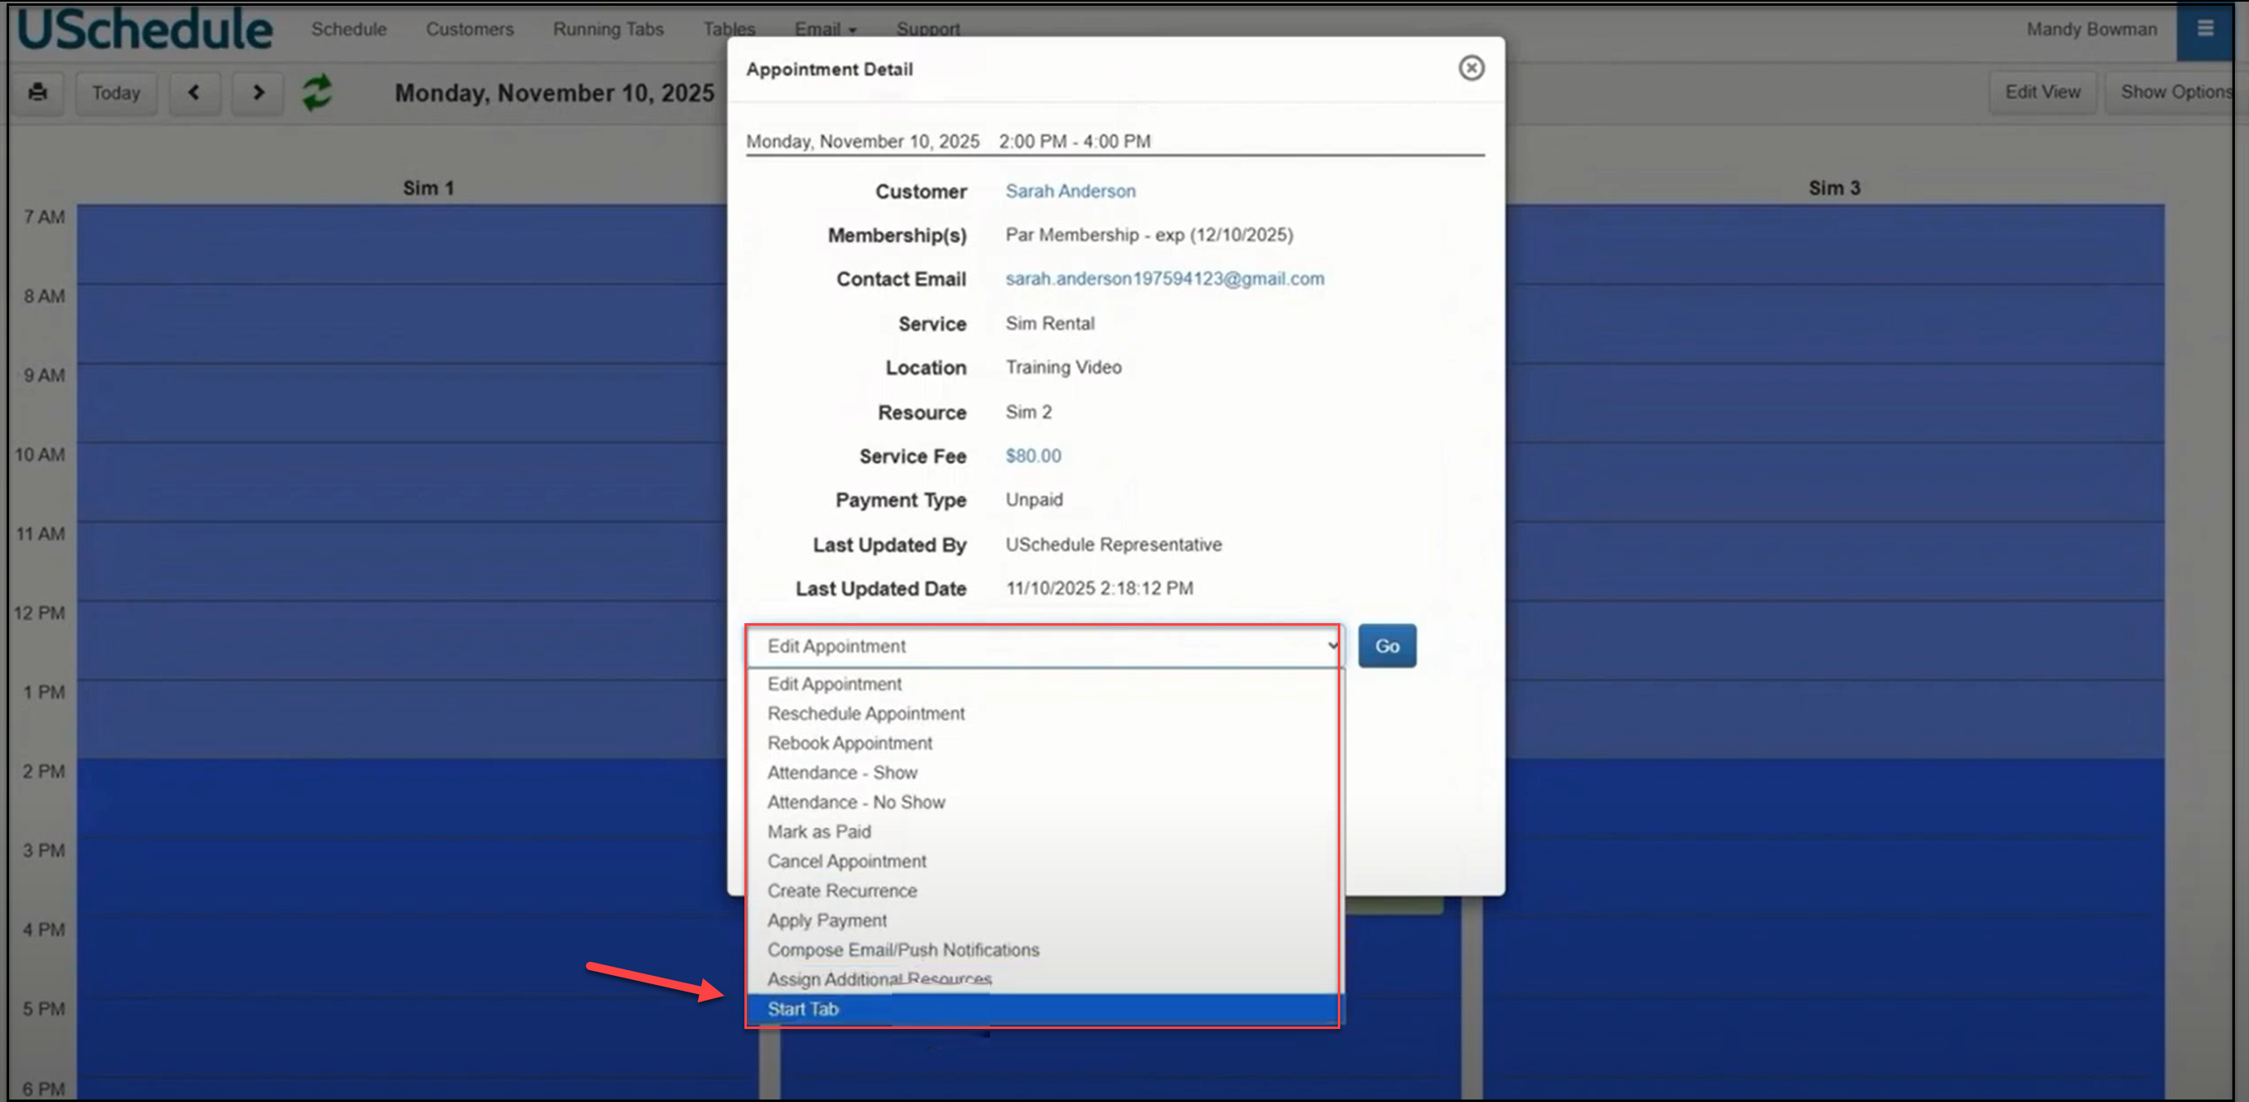Open the Edit Appointment action dropdown
Screen dimensions: 2249x1102
pos(1044,646)
